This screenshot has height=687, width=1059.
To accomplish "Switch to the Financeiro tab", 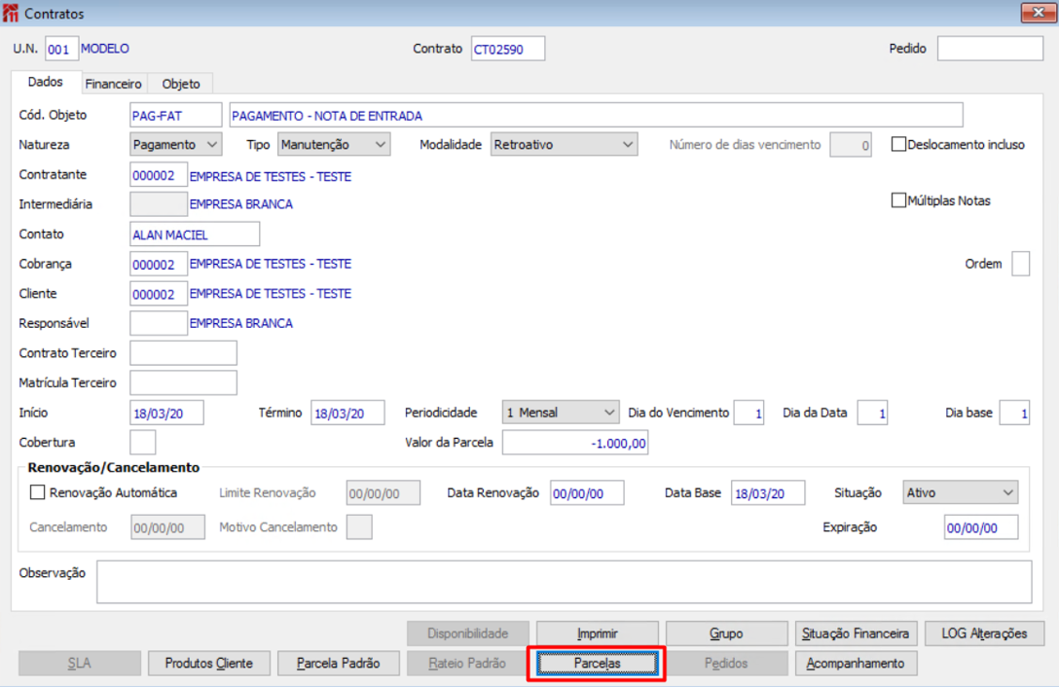I will (x=114, y=84).
